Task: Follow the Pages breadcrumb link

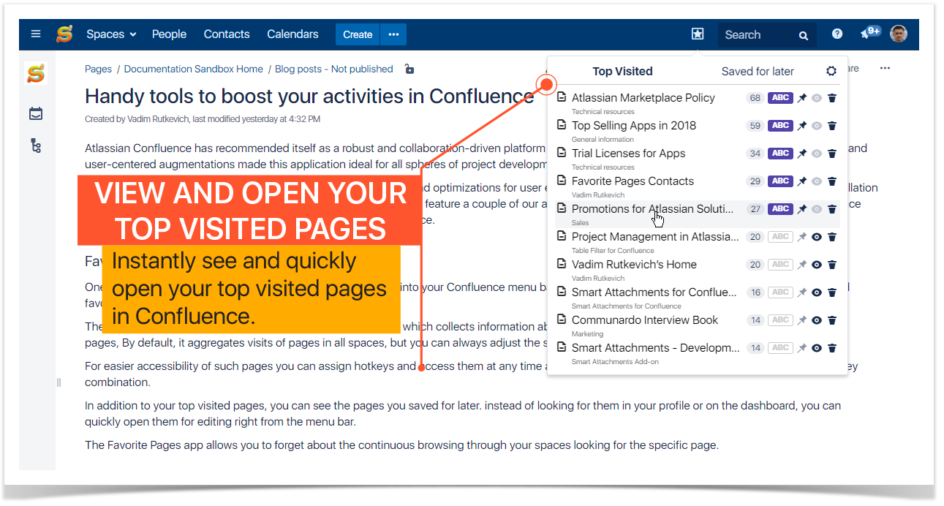Action: coord(98,69)
